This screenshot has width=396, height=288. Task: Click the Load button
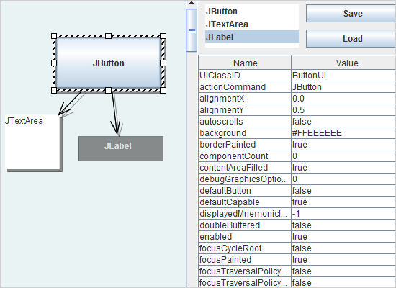[x=351, y=39]
